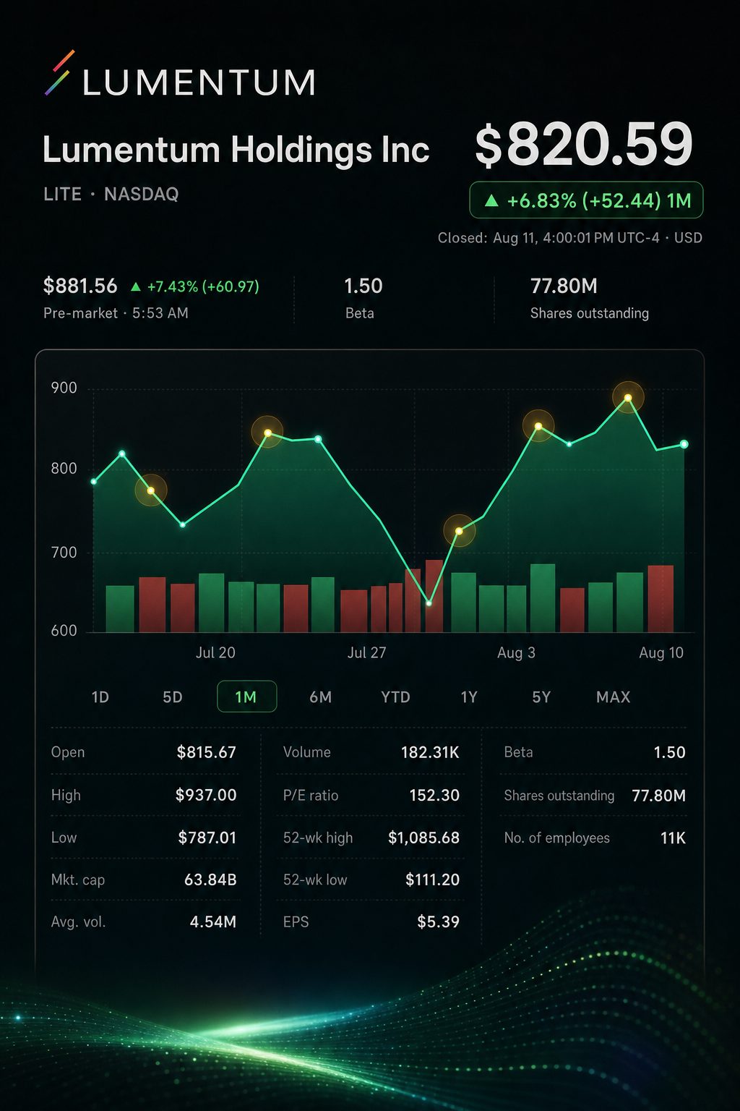This screenshot has height=1111, width=740.
Task: Click the 77.80M header shares outstanding value
Action: [x=564, y=286]
